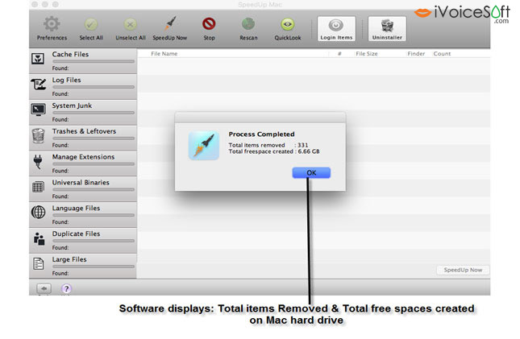Select the Trashes & Leftovers bin icon
The height and width of the screenshot is (339, 520).
(x=38, y=135)
